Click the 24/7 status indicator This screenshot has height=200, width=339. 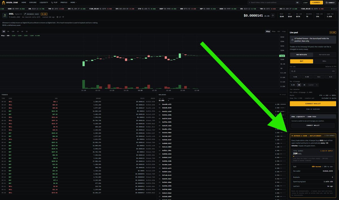pos(334,9)
